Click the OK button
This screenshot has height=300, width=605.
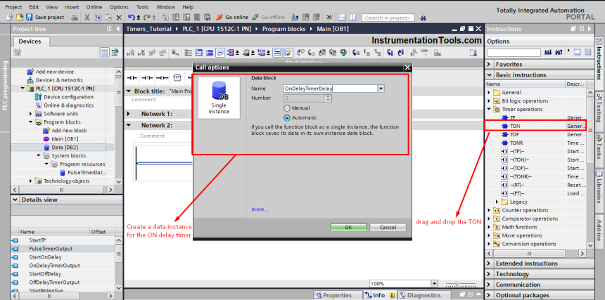click(x=348, y=228)
